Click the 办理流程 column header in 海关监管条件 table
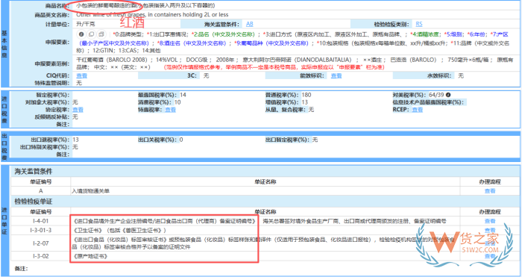522x277 pixels. (490, 181)
